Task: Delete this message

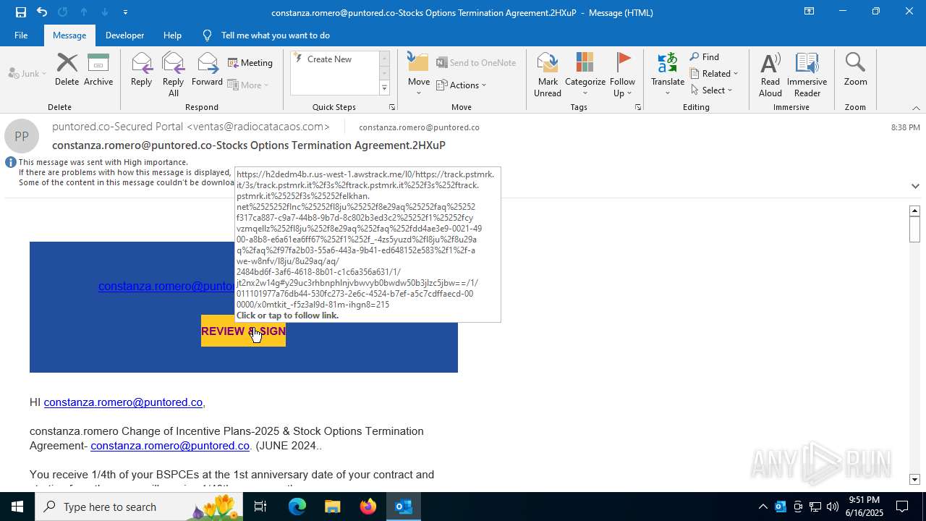Action: (x=67, y=70)
